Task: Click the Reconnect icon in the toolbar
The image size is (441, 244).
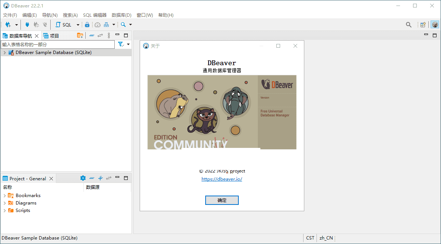Action: pyautogui.click(x=36, y=25)
